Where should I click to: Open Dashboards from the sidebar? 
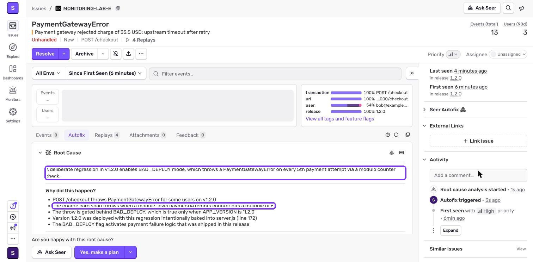tap(13, 72)
